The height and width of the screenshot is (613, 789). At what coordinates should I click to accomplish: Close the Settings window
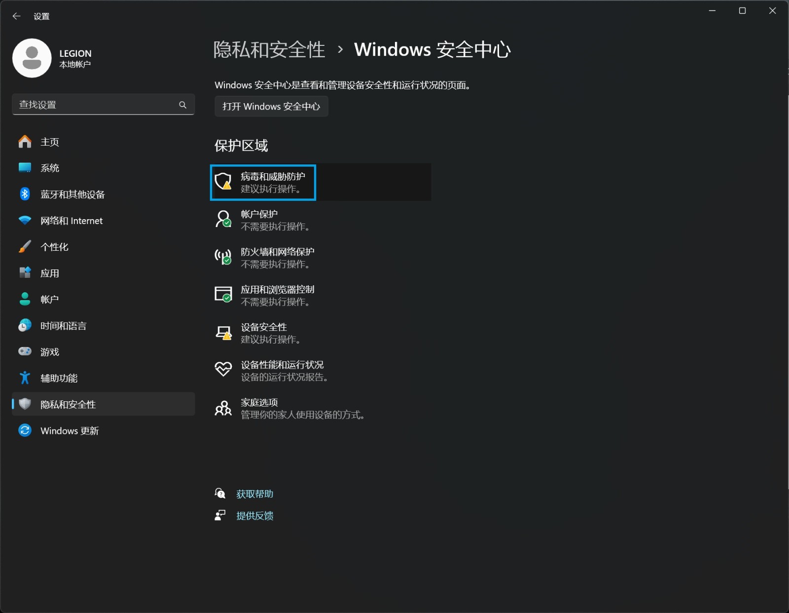[772, 11]
